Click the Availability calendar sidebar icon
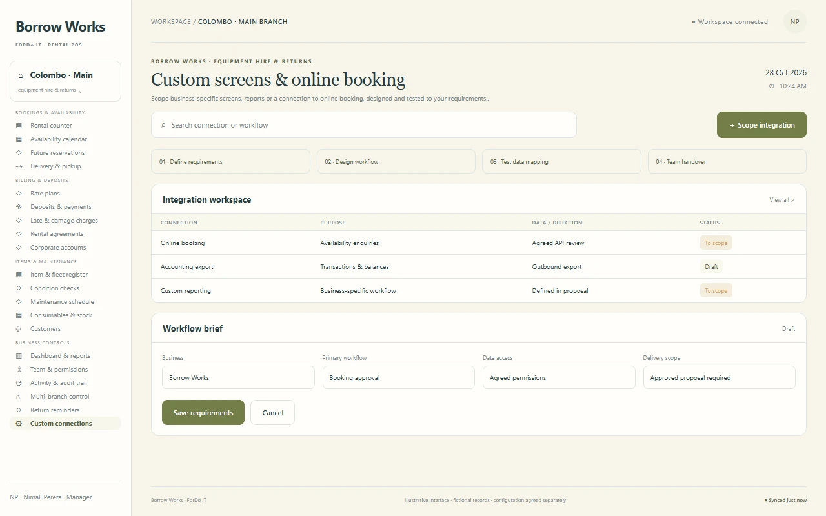Image resolution: width=826 pixels, height=516 pixels. pos(19,139)
